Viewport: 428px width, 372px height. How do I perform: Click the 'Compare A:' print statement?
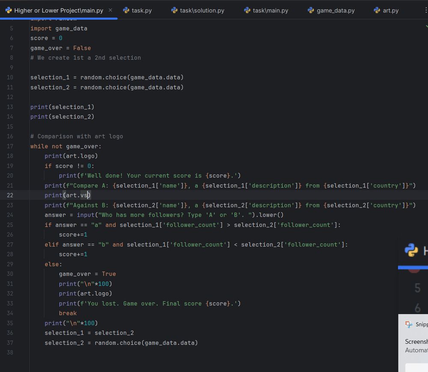point(230,186)
